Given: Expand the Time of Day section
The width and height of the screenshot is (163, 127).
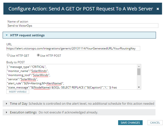Looking at the screenshot, I should (x=19, y=104).
